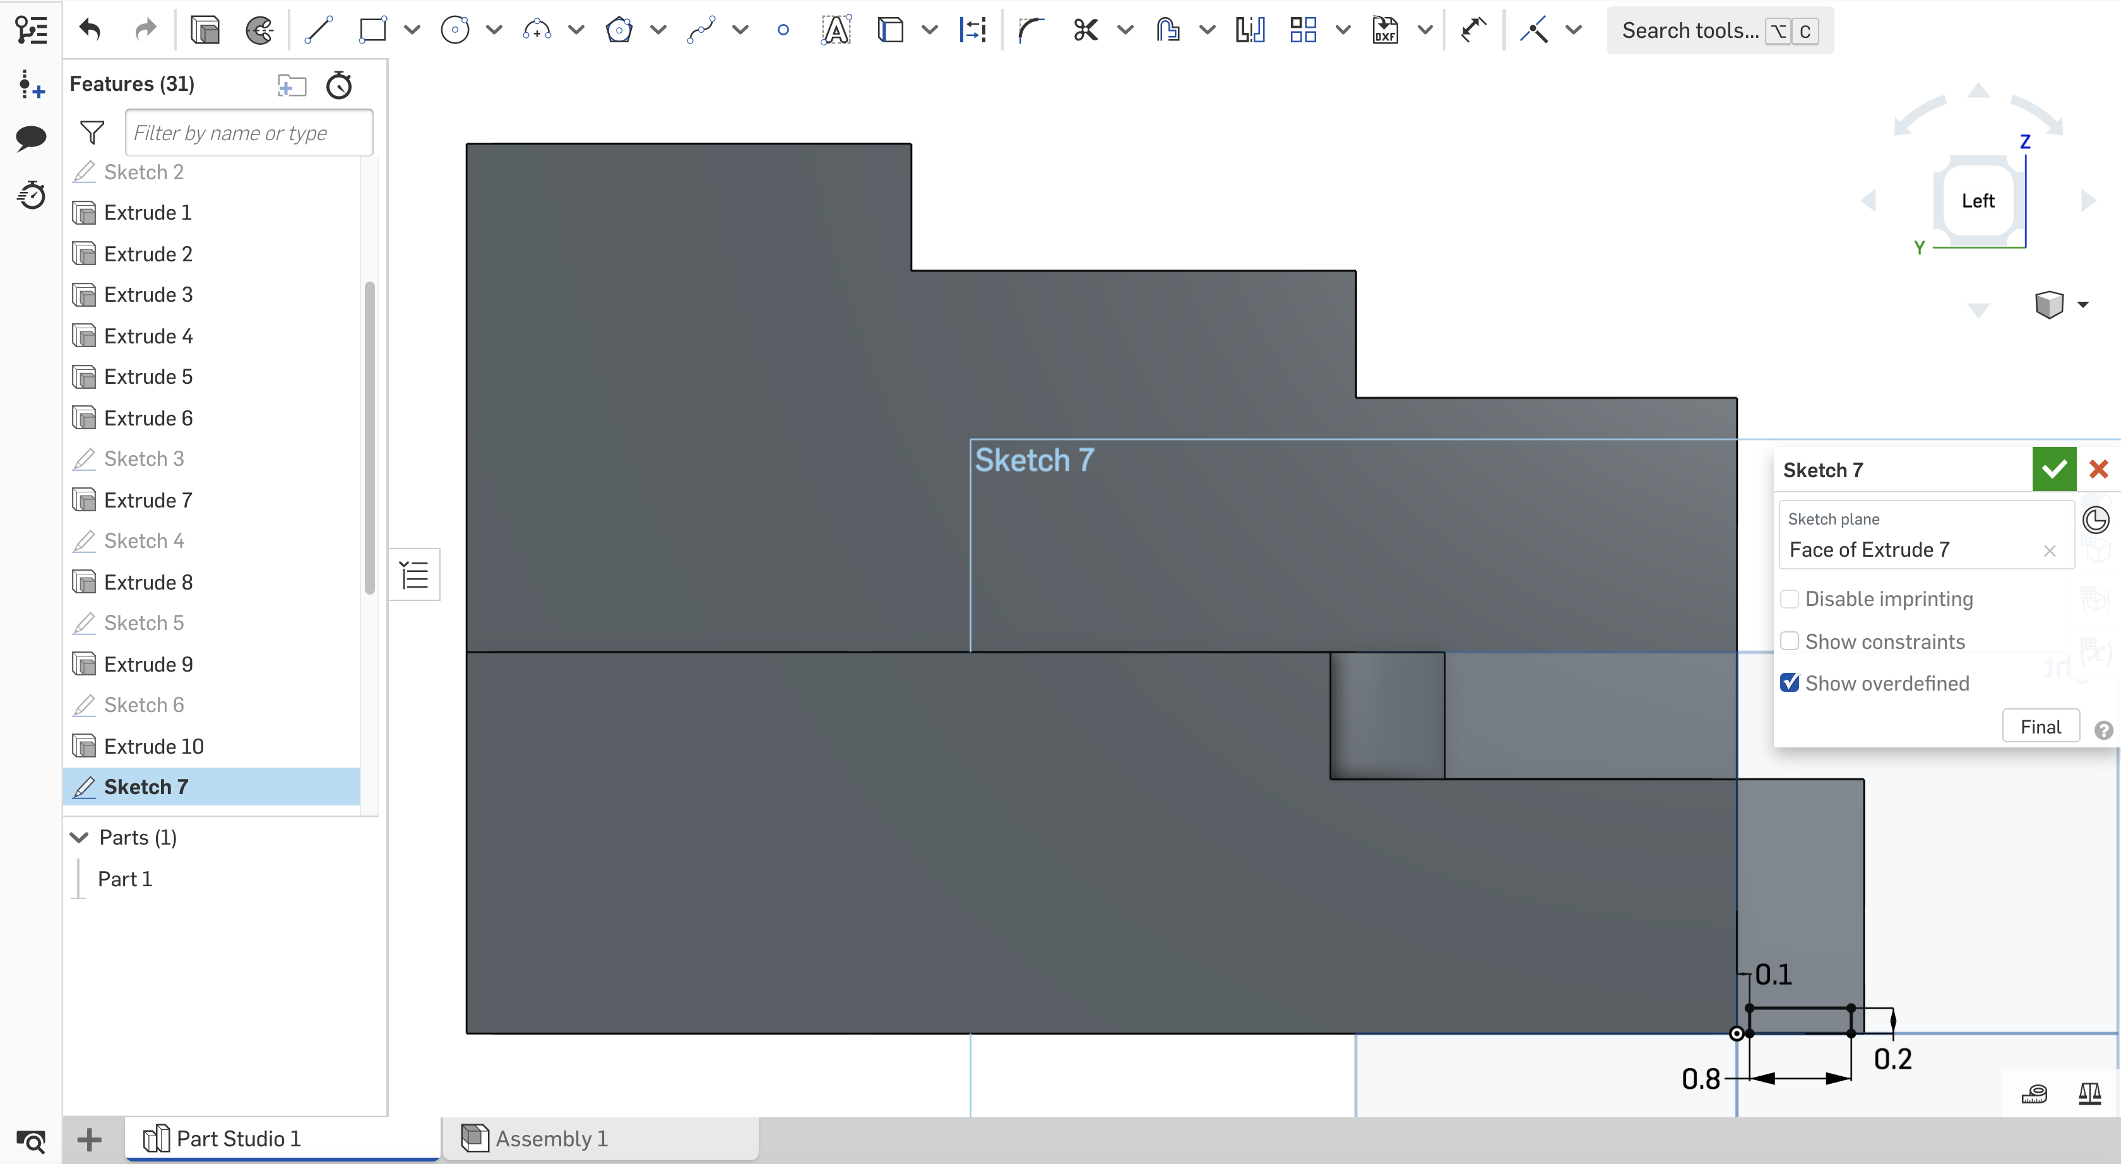Screen dimensions: 2121x1164
Task: Click the Measure tool icon
Action: pos(2035,1091)
